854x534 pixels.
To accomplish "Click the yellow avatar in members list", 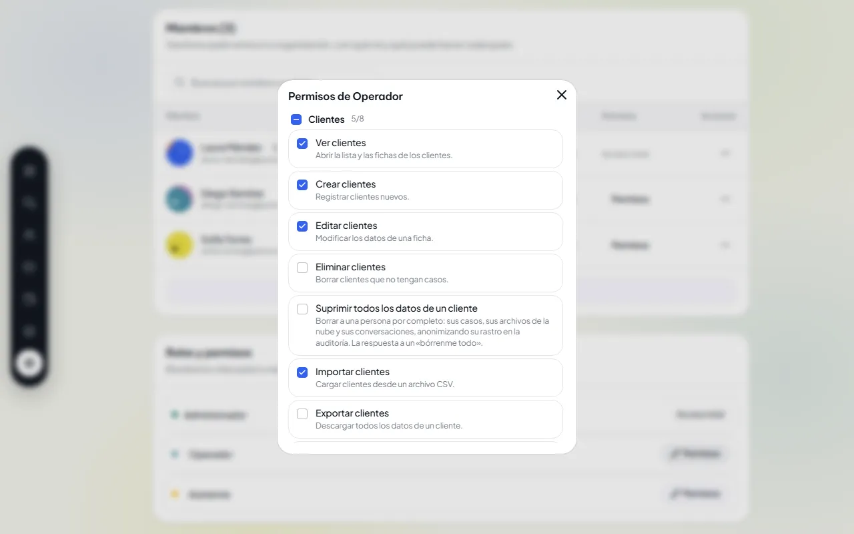I will 179,245.
